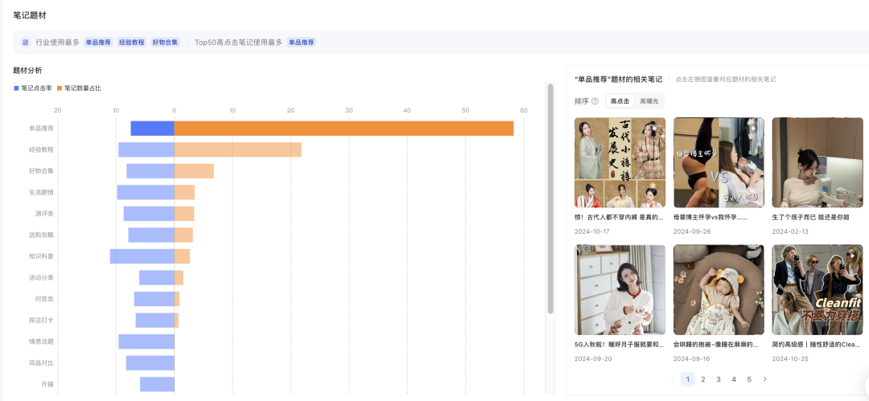Open the Cleanfit outfit note thumbnail
The image size is (869, 401).
pyautogui.click(x=818, y=289)
